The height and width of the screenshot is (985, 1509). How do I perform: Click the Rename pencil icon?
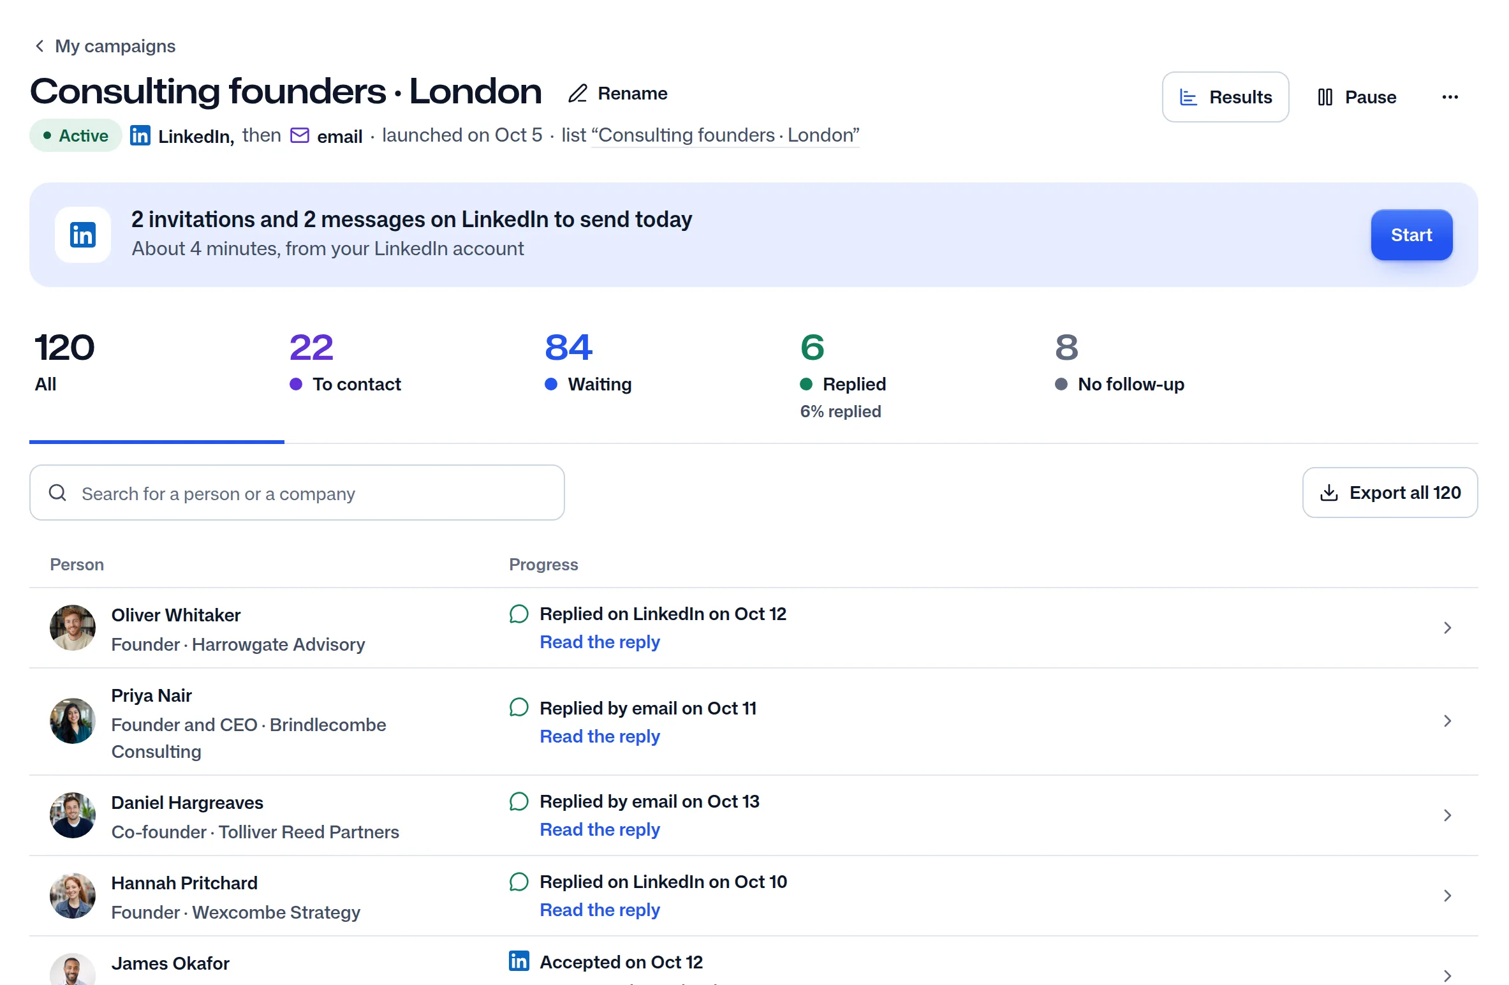578,94
